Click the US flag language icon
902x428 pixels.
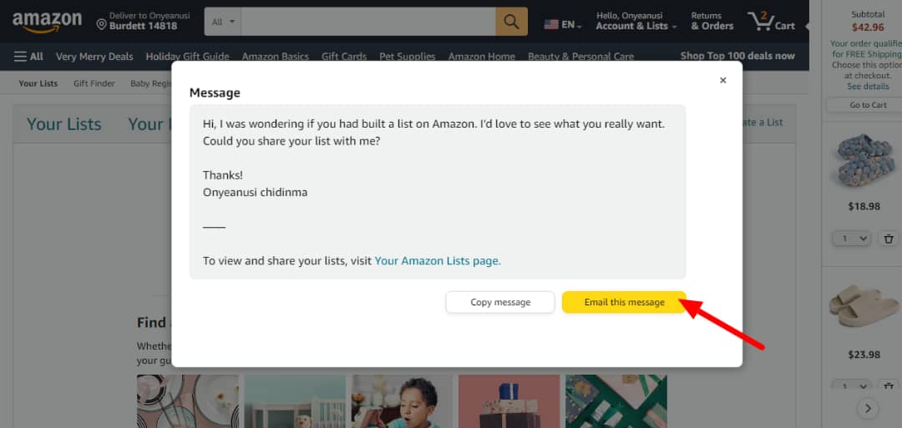point(551,25)
